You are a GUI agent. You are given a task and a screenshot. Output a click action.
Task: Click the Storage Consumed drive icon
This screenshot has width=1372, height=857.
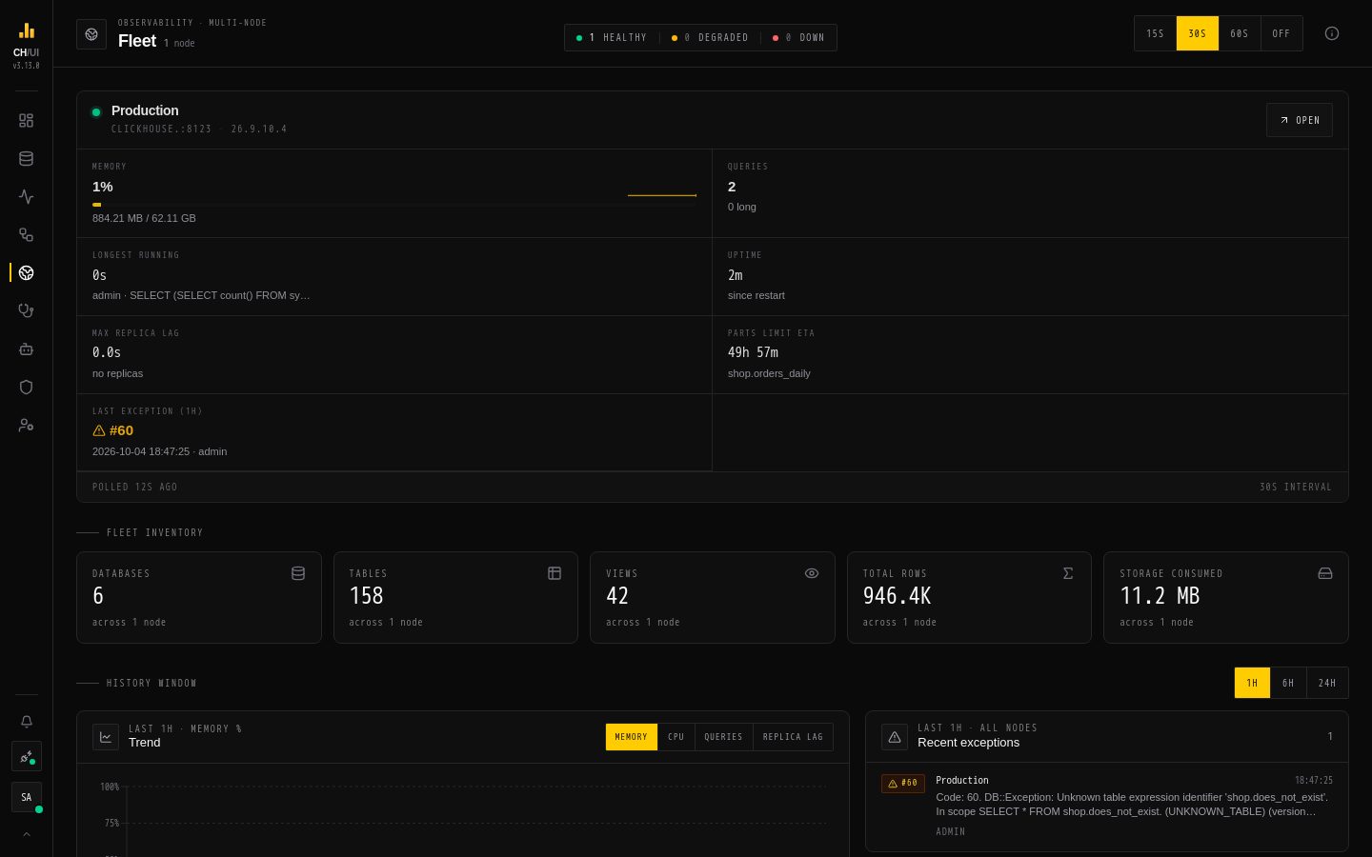(1325, 573)
